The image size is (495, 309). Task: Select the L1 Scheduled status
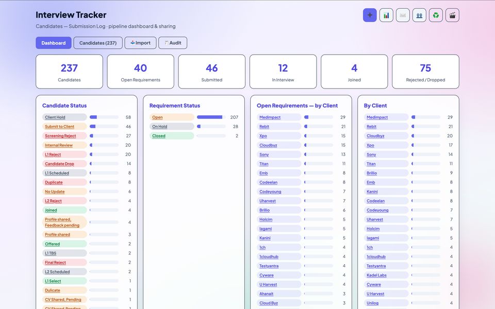64,173
